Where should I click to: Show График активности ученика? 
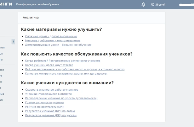point(44,102)
